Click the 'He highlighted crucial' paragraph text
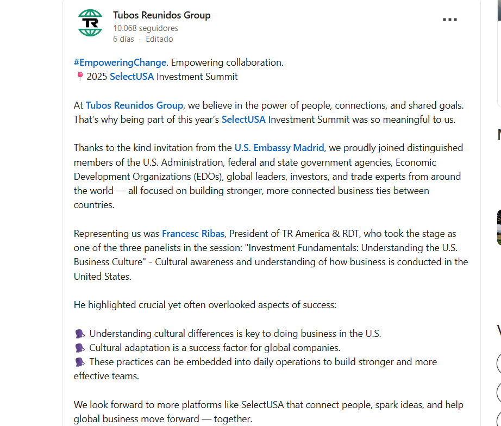 coord(205,305)
